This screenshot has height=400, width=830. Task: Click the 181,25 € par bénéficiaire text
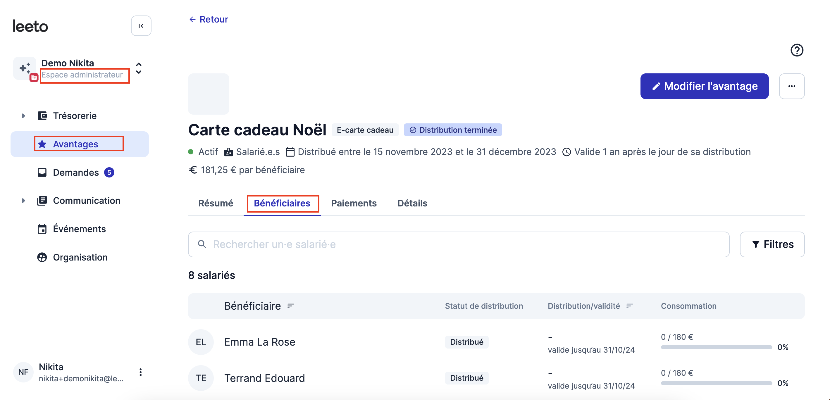[x=253, y=170]
